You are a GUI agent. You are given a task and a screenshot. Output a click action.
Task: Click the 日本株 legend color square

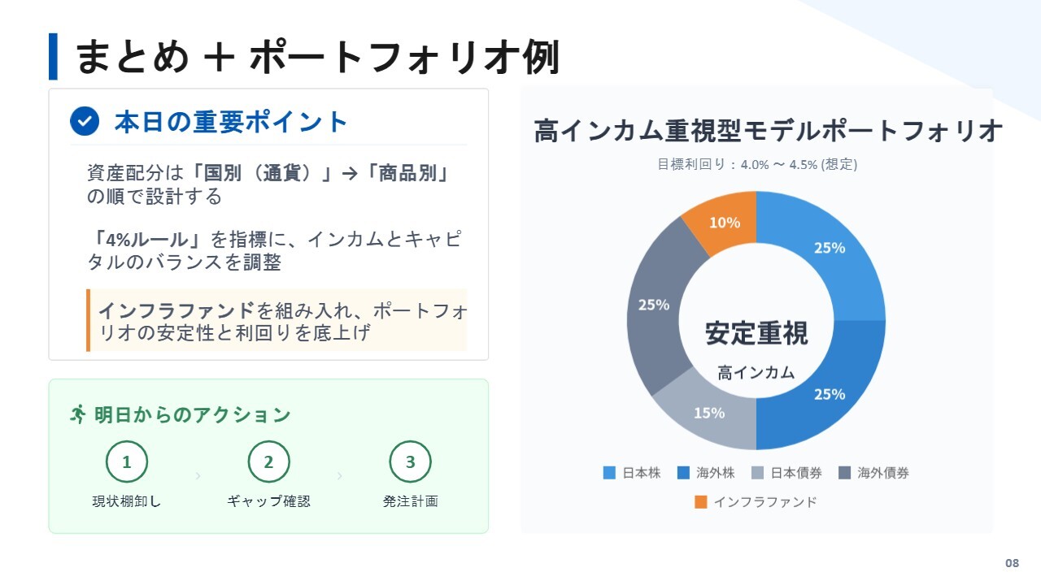(609, 473)
